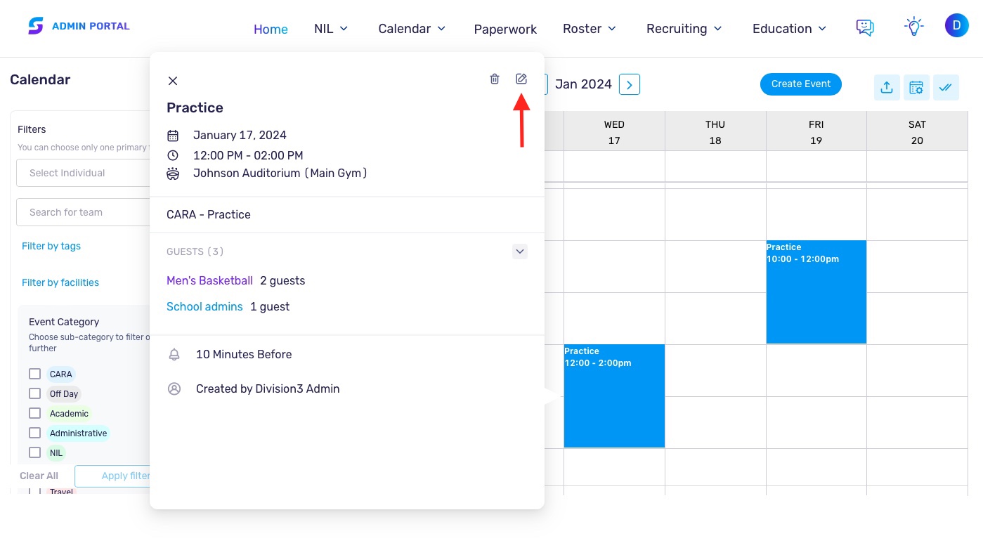
Task: Expand the Roster dropdown in navbar
Action: point(590,29)
